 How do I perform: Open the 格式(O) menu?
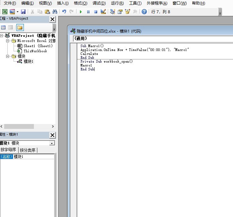[x=81, y=3]
